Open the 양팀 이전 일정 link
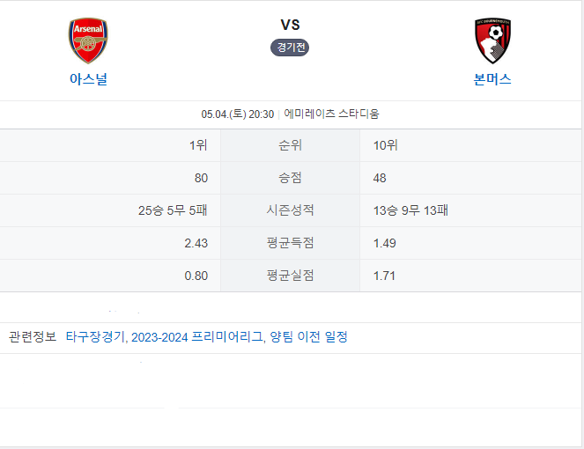The image size is (584, 449). tap(308, 337)
